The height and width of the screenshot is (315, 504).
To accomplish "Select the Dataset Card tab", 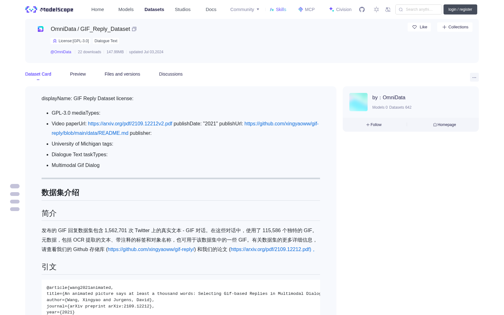I will [x=38, y=74].
